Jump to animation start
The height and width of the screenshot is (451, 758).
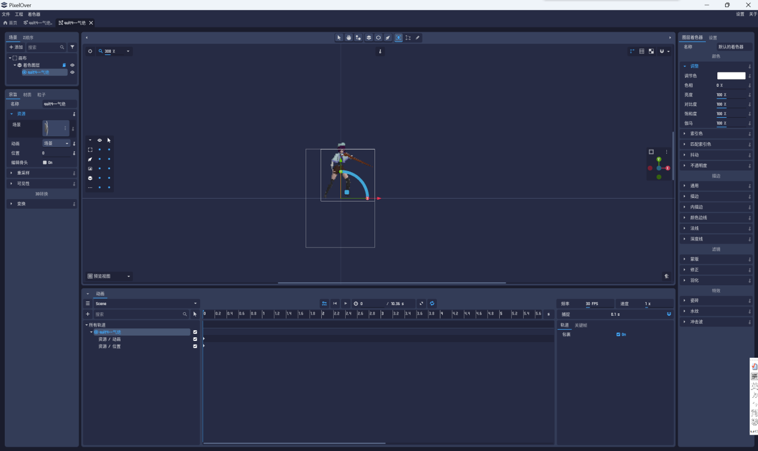[335, 303]
